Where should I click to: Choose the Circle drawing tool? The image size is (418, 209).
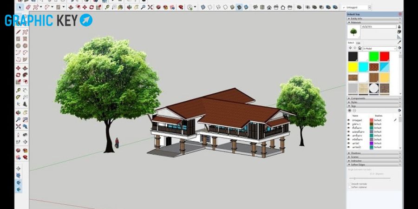tap(18, 46)
